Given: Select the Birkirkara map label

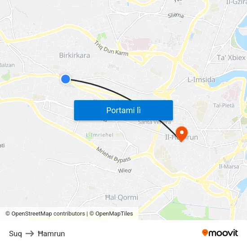Looking at the screenshot, I should pyautogui.click(x=75, y=55).
